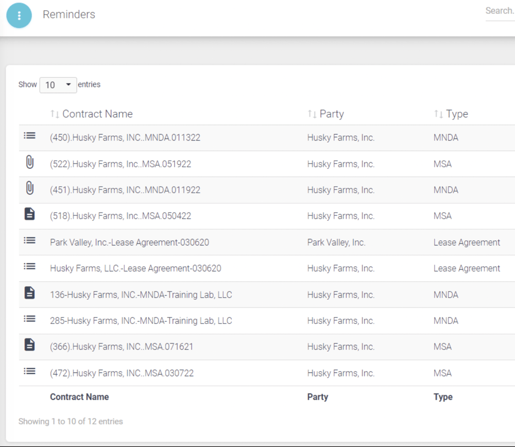Click list icon for (472).Husky Farms MSA.030722
Screen dimensions: 515x447
(x=29, y=371)
